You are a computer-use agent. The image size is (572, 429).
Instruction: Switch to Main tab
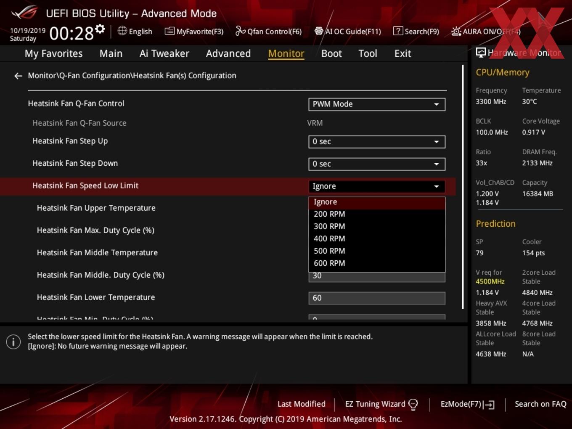click(x=111, y=53)
